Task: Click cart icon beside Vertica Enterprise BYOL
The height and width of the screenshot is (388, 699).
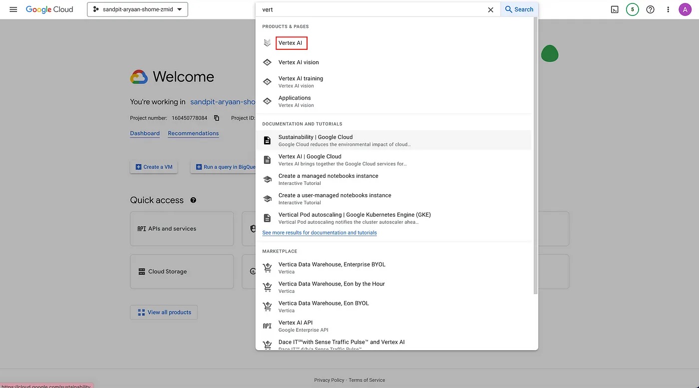Action: (x=267, y=268)
